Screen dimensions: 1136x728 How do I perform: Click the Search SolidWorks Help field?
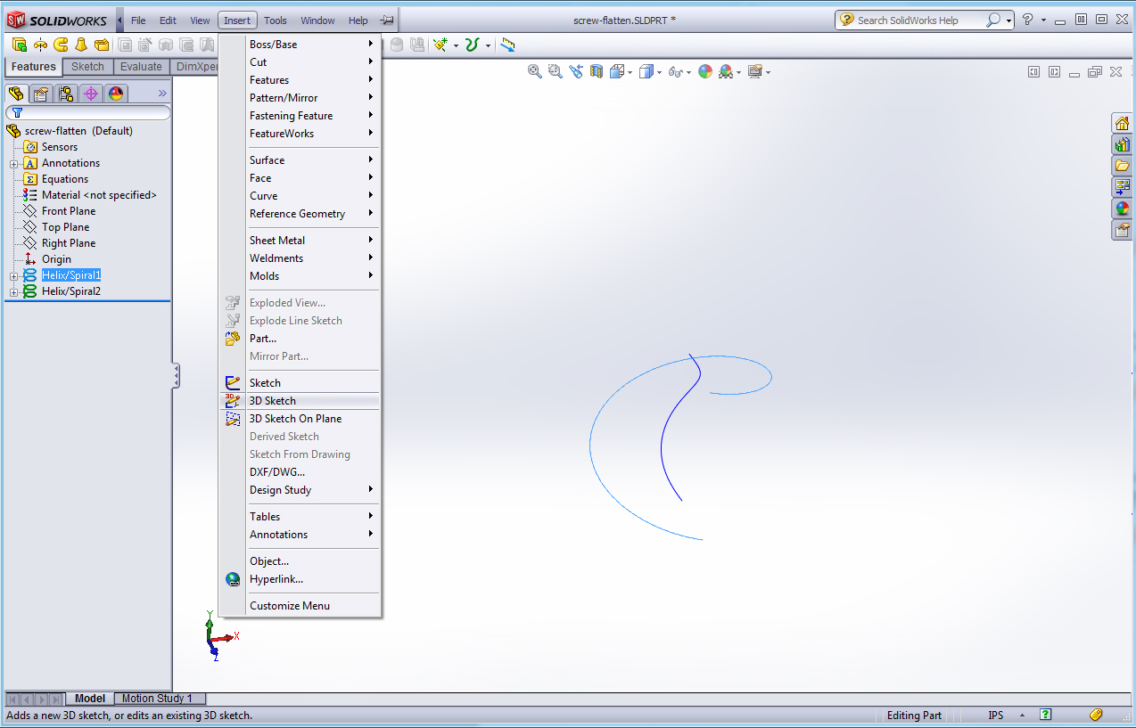[918, 20]
